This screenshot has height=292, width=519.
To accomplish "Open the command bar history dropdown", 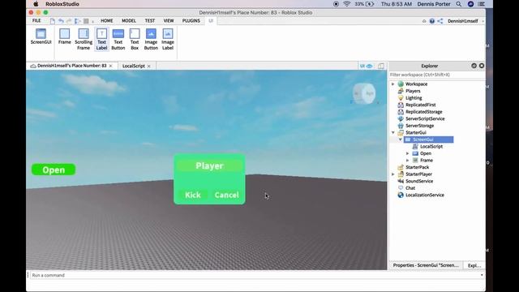I will [x=482, y=275].
